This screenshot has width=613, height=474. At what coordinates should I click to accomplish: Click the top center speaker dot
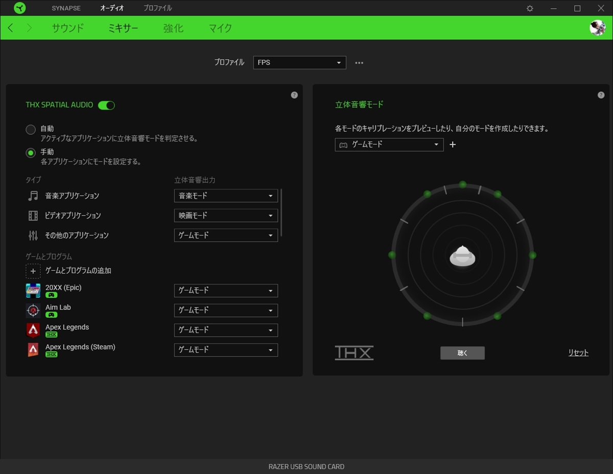pyautogui.click(x=462, y=184)
